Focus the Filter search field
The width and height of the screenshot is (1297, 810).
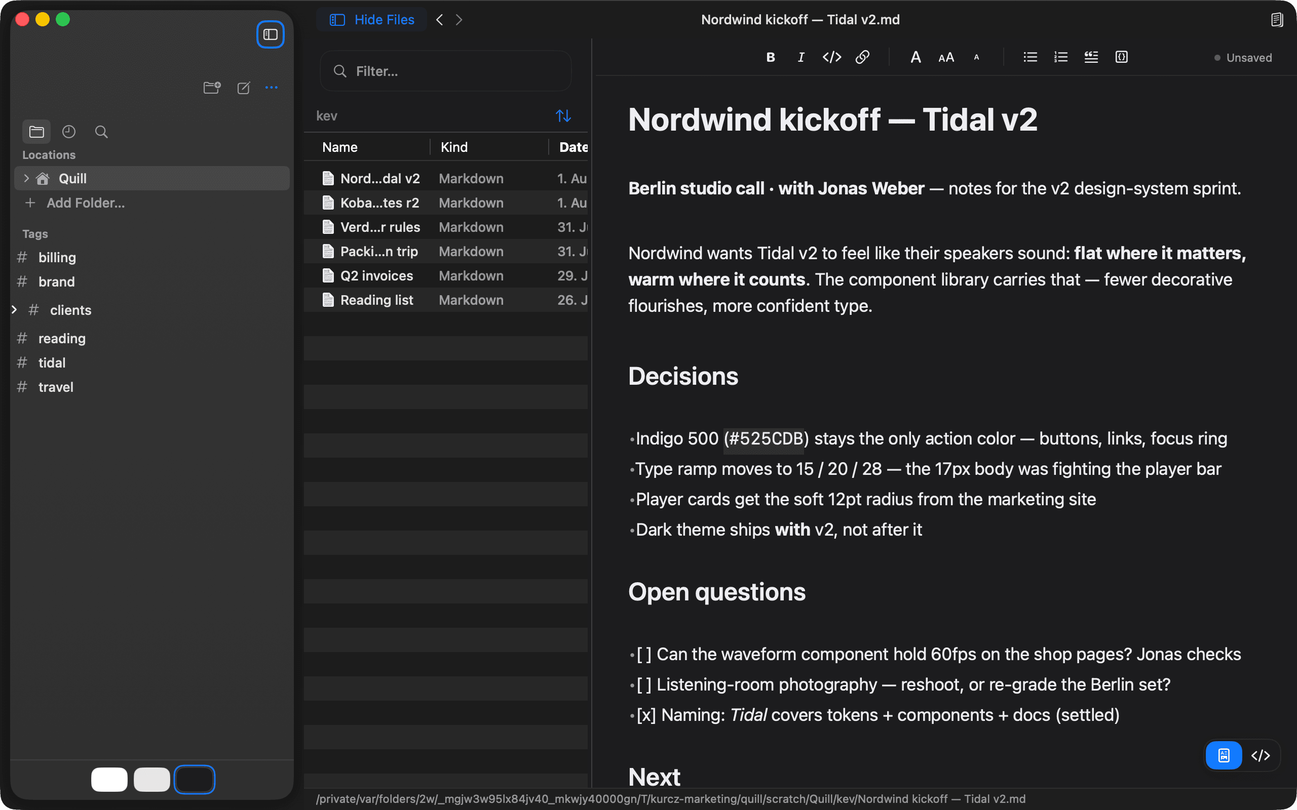click(446, 71)
